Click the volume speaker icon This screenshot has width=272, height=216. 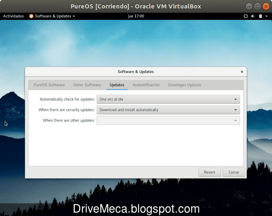point(253,16)
